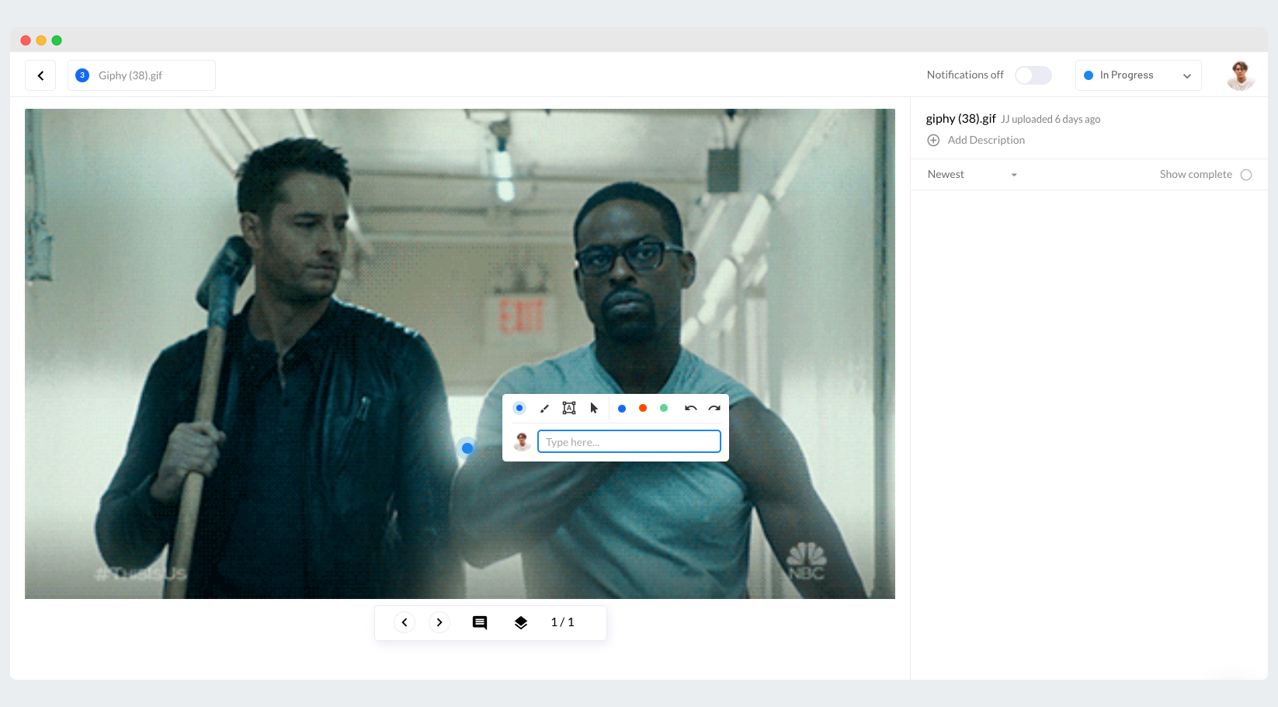The width and height of the screenshot is (1278, 707).
Task: Click the undo arrow icon
Action: (x=690, y=409)
